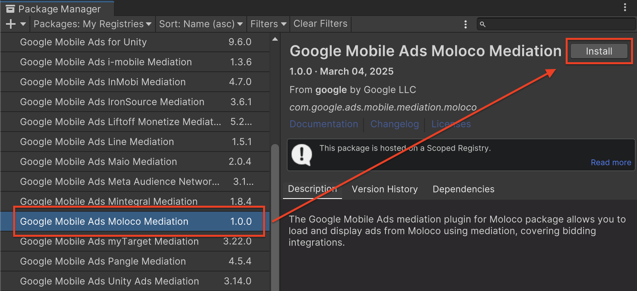Click the Package Manager window tab icon
637x291 pixels.
[x=10, y=9]
